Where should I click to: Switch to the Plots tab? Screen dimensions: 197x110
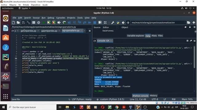pyautogui.click(x=154, y=36)
